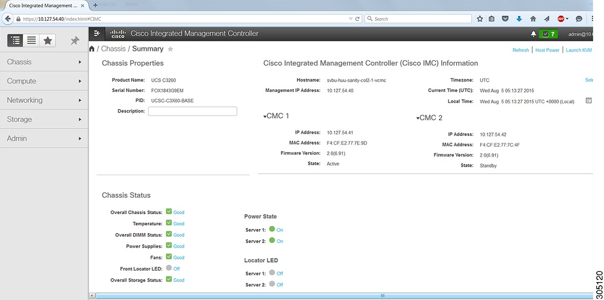Select the menu tree view icon
Viewport: 604px width, 300px height.
coord(15,40)
